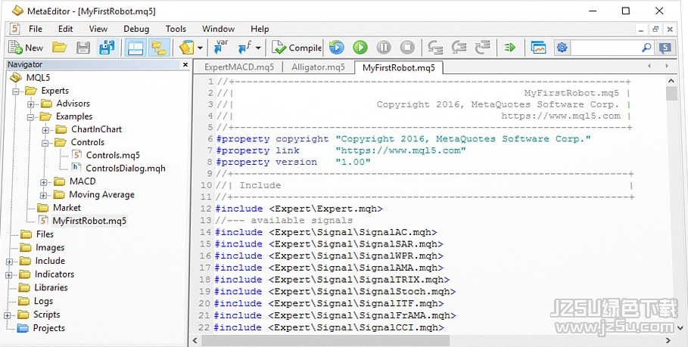Click the Save floppy disk icon

83,48
